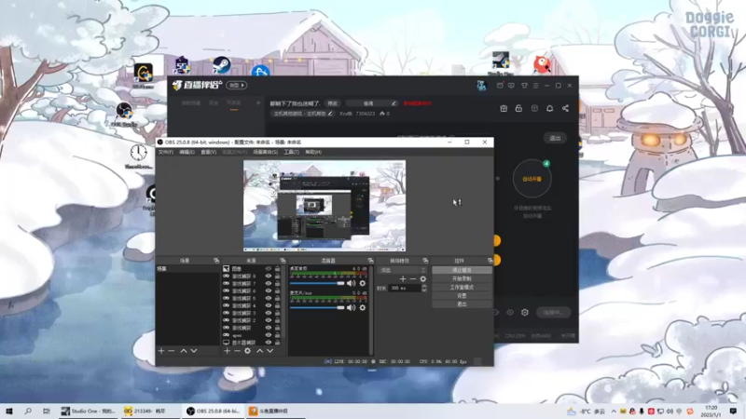Open the 工具(T) menu in OBS
The width and height of the screenshot is (746, 419).
point(291,152)
